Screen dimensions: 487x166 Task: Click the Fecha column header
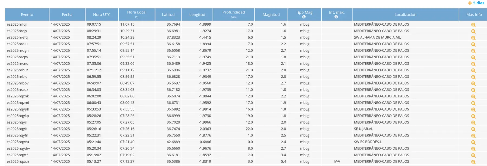tap(67, 15)
